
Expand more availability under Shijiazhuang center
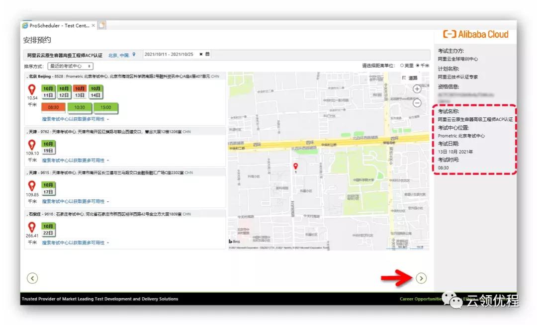[x=76, y=243]
